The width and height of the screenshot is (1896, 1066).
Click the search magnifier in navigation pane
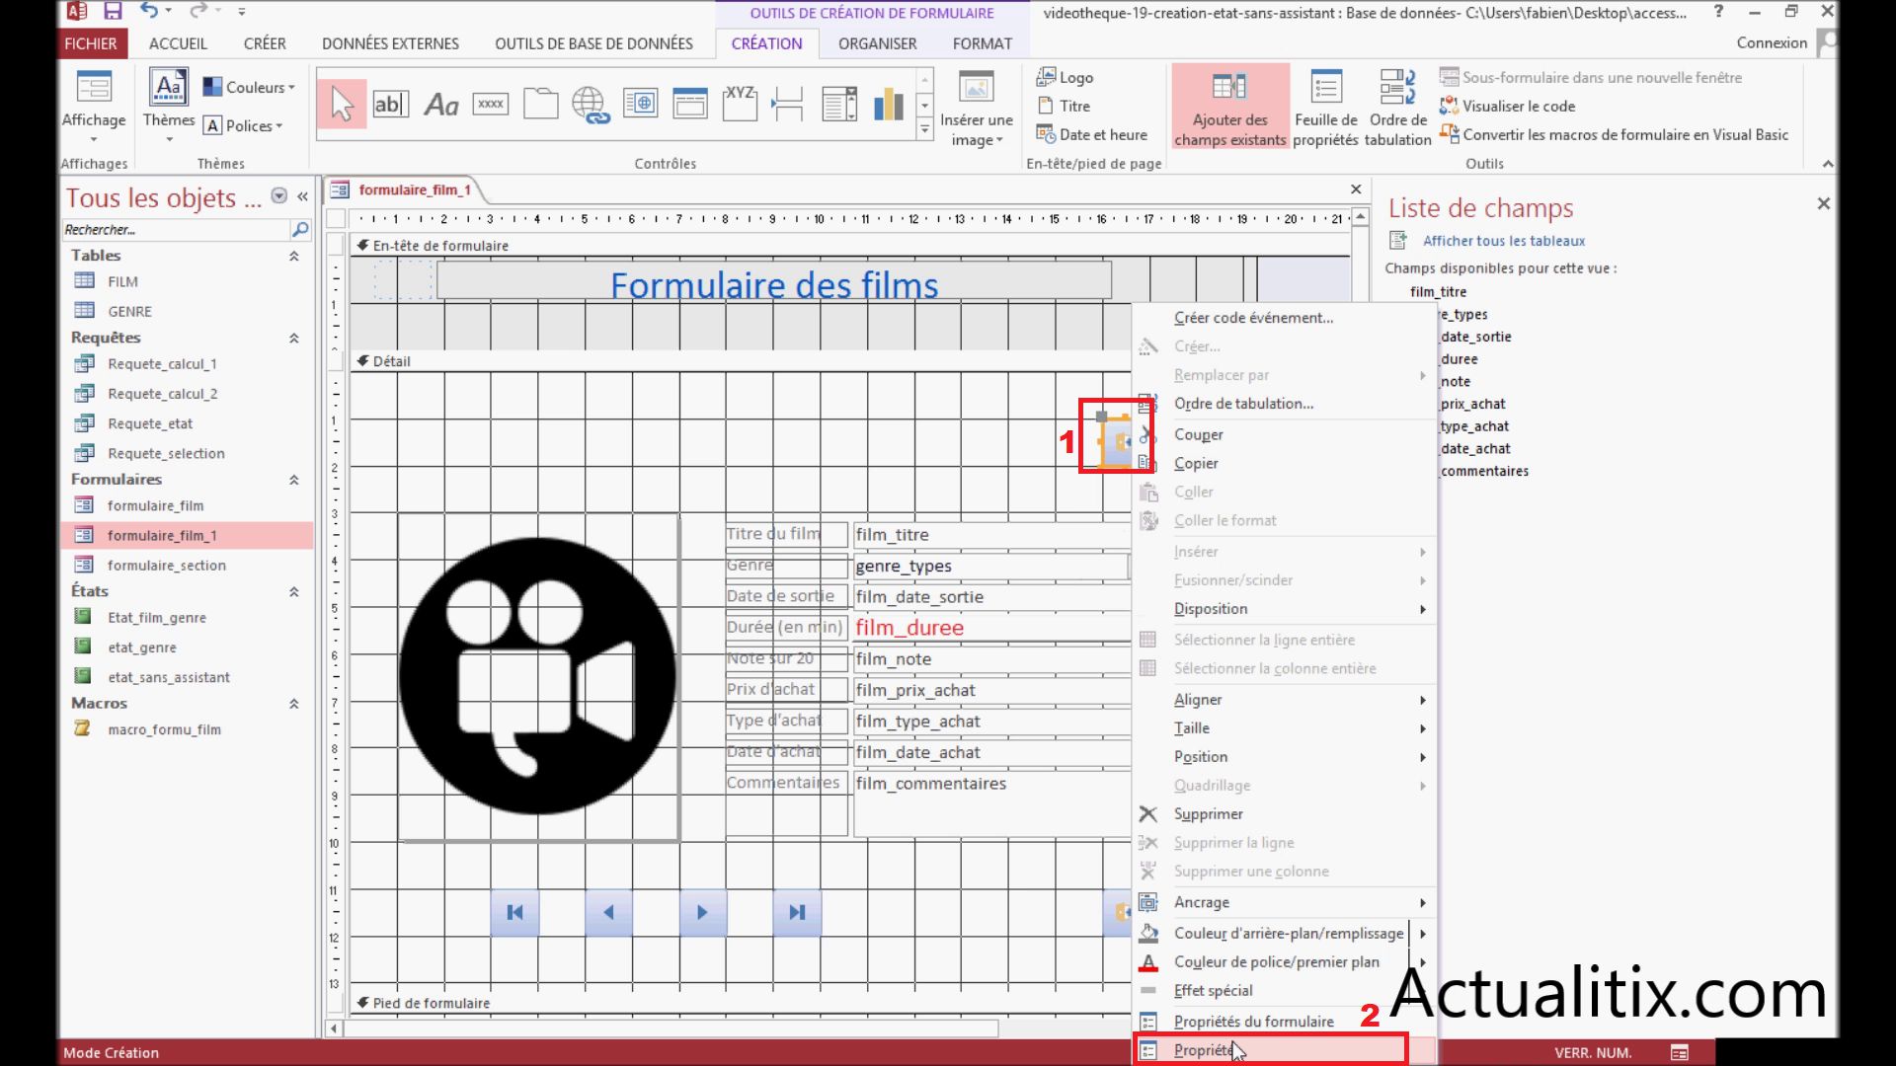(300, 229)
